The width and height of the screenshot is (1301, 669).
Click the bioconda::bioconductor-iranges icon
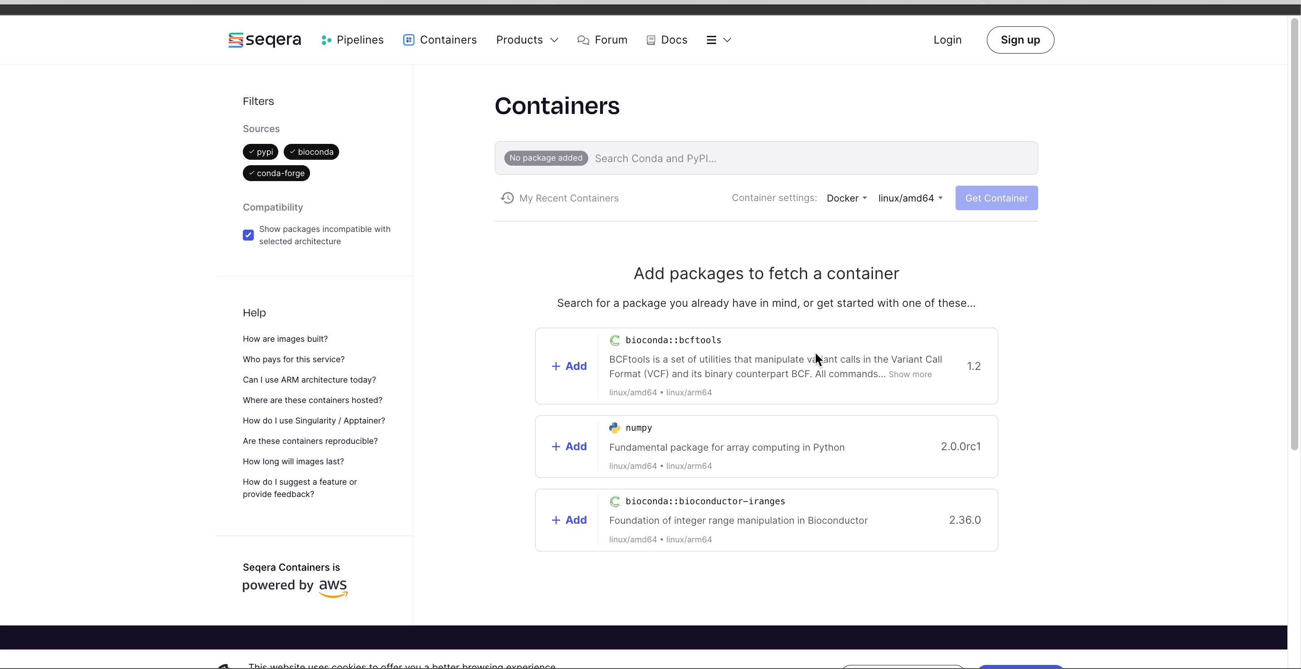[613, 501]
